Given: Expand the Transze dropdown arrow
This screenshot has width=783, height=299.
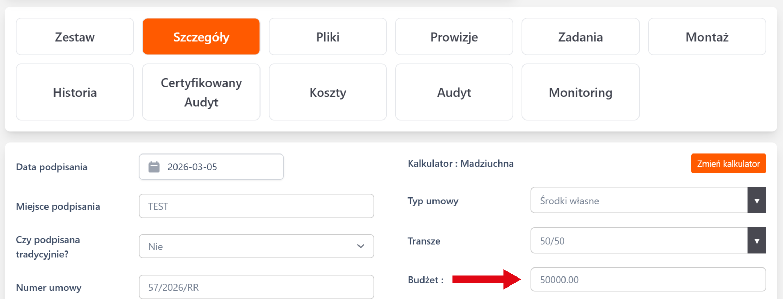Looking at the screenshot, I should 756,241.
